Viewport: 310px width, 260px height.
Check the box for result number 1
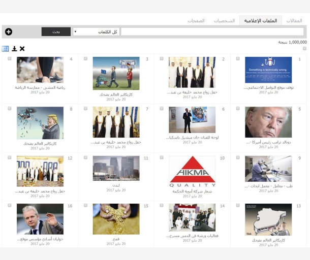point(238,59)
